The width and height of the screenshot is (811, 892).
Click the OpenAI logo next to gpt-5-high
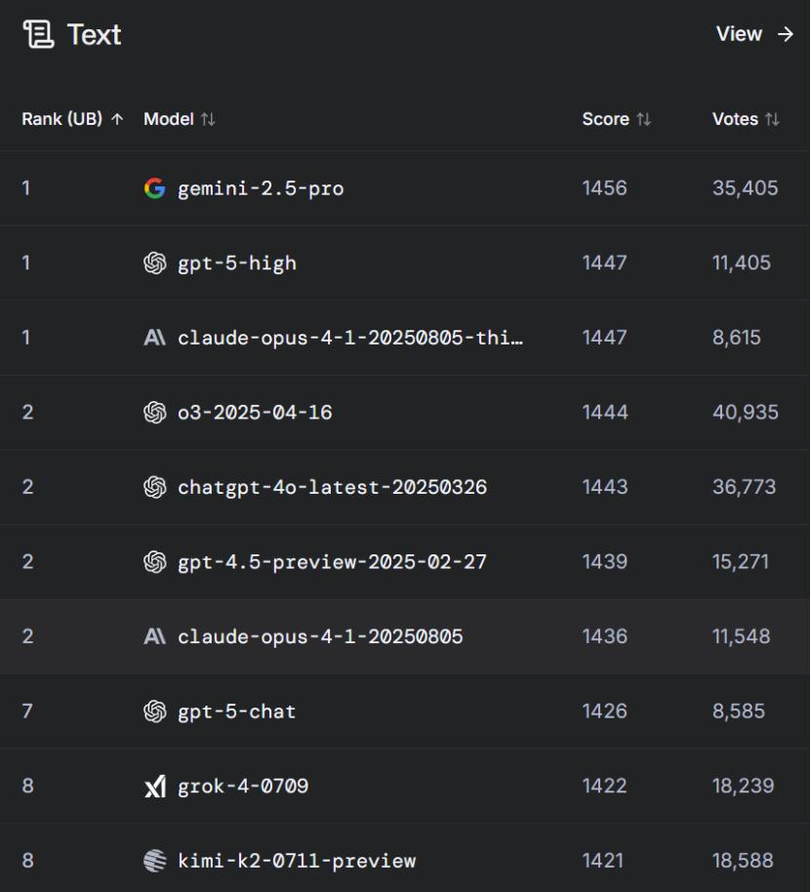[154, 263]
